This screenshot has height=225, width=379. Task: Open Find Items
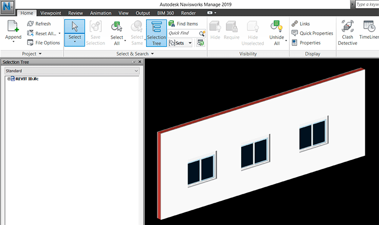[183, 24]
